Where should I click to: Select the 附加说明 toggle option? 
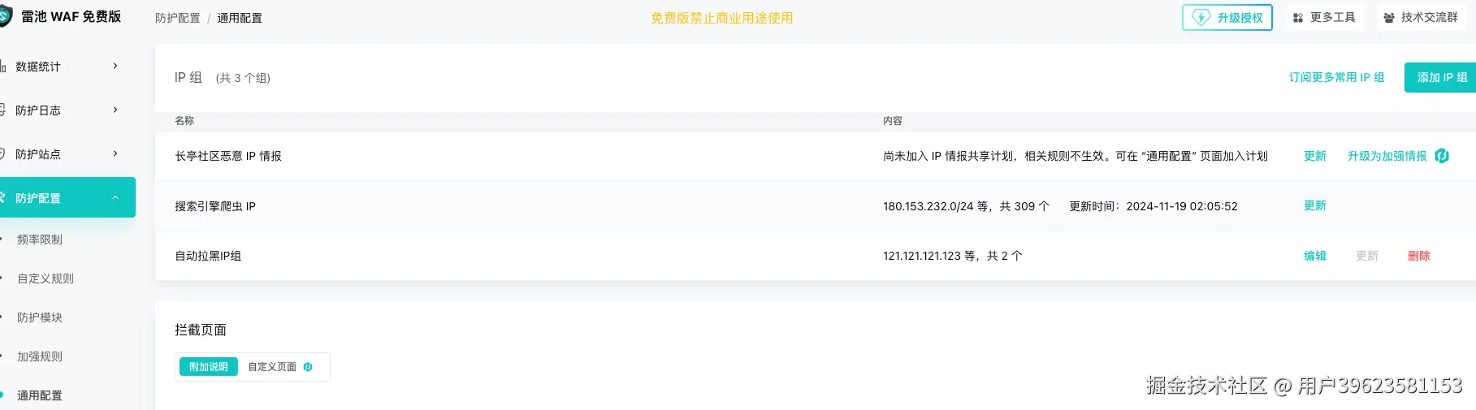pos(208,367)
